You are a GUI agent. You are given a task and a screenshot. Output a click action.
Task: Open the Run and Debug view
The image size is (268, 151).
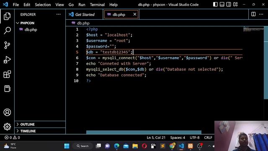point(7,60)
